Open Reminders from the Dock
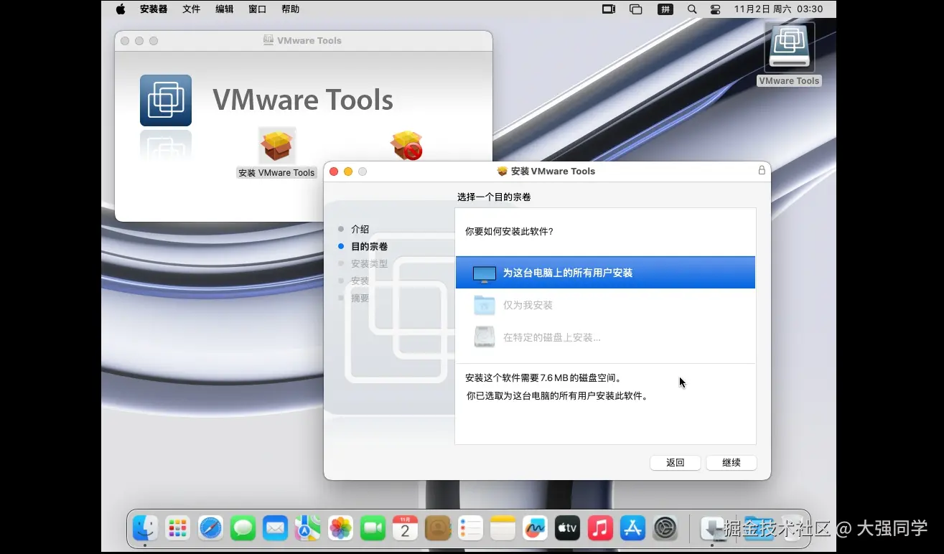Screen dimensions: 944x554 pos(471,529)
